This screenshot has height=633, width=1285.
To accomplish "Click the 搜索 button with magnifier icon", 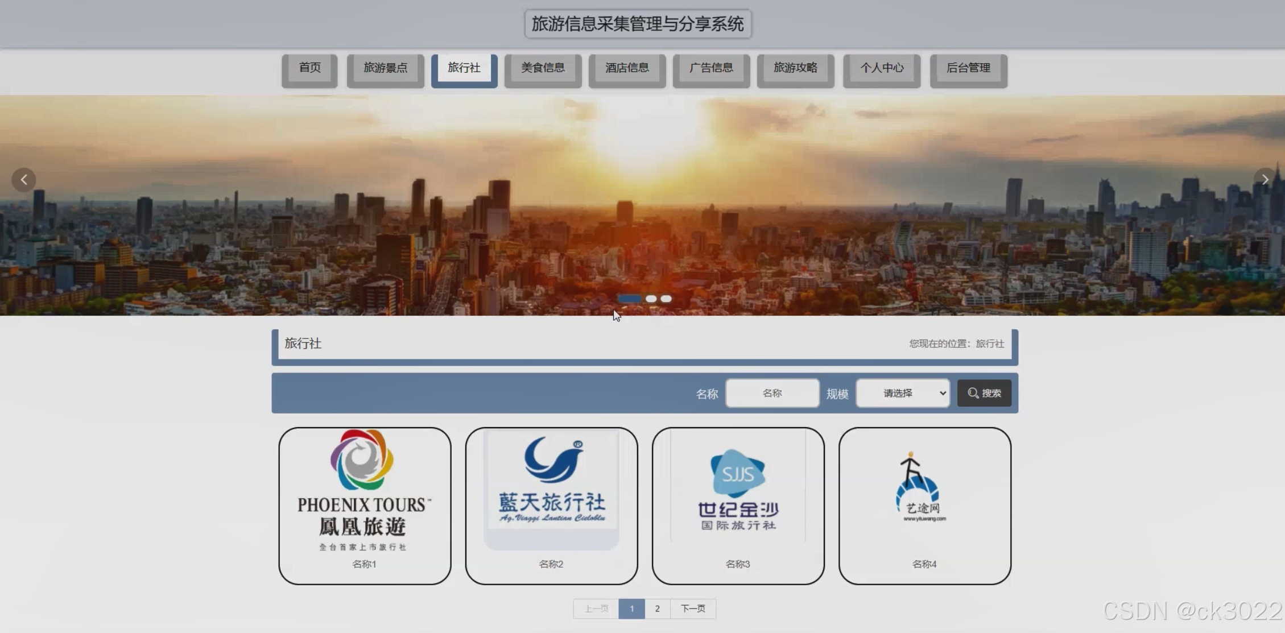I will tap(984, 393).
